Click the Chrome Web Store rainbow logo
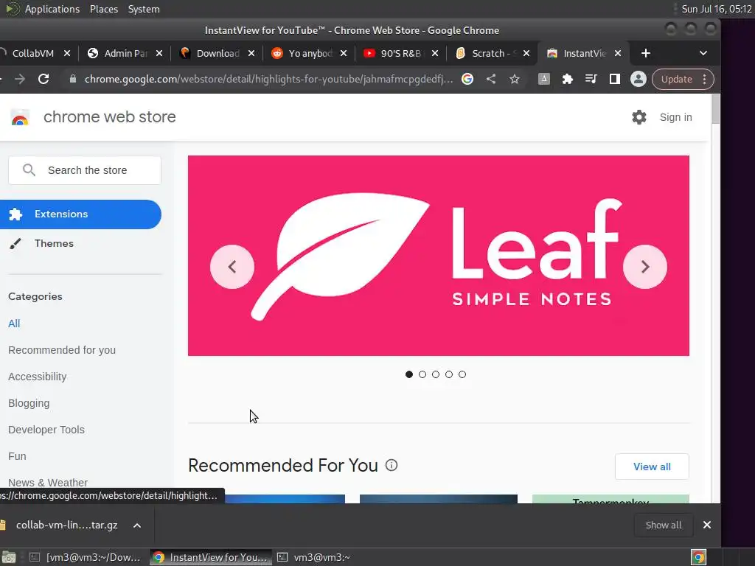This screenshot has width=755, height=566. (20, 117)
